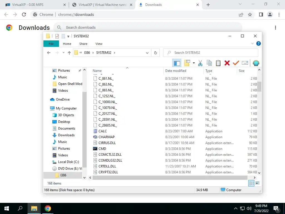Open new Chrome tab plus button
This screenshot has height=214, width=285.
pyautogui.click(x=208, y=5)
